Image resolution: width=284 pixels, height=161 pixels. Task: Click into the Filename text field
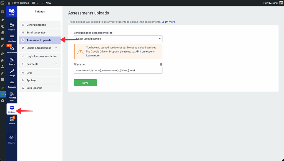pyautogui.click(x=118, y=70)
